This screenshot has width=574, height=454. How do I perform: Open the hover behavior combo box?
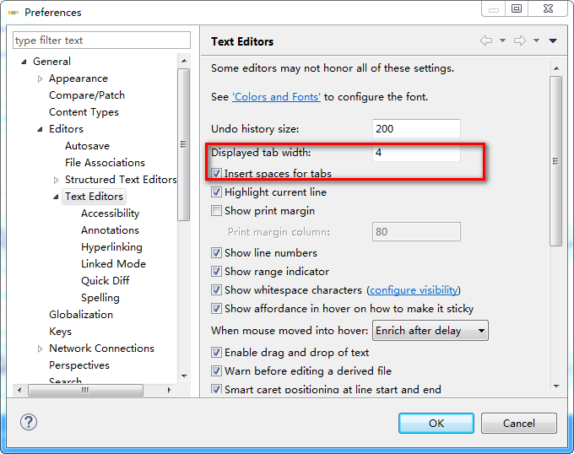click(x=430, y=331)
